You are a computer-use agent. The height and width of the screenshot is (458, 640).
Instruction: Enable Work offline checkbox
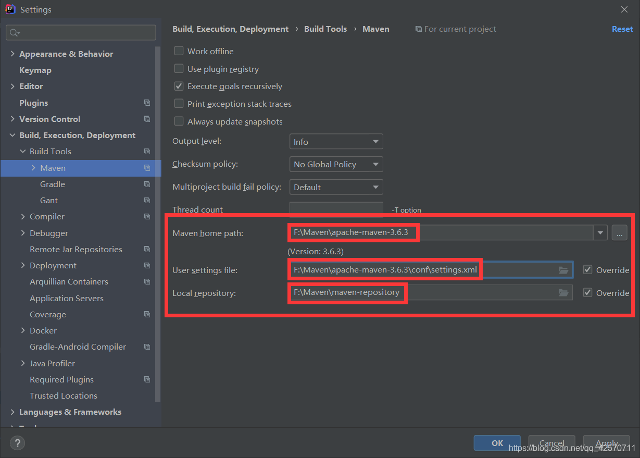tap(179, 51)
